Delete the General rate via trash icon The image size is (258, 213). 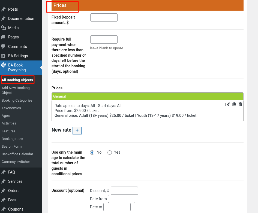pos(240,104)
